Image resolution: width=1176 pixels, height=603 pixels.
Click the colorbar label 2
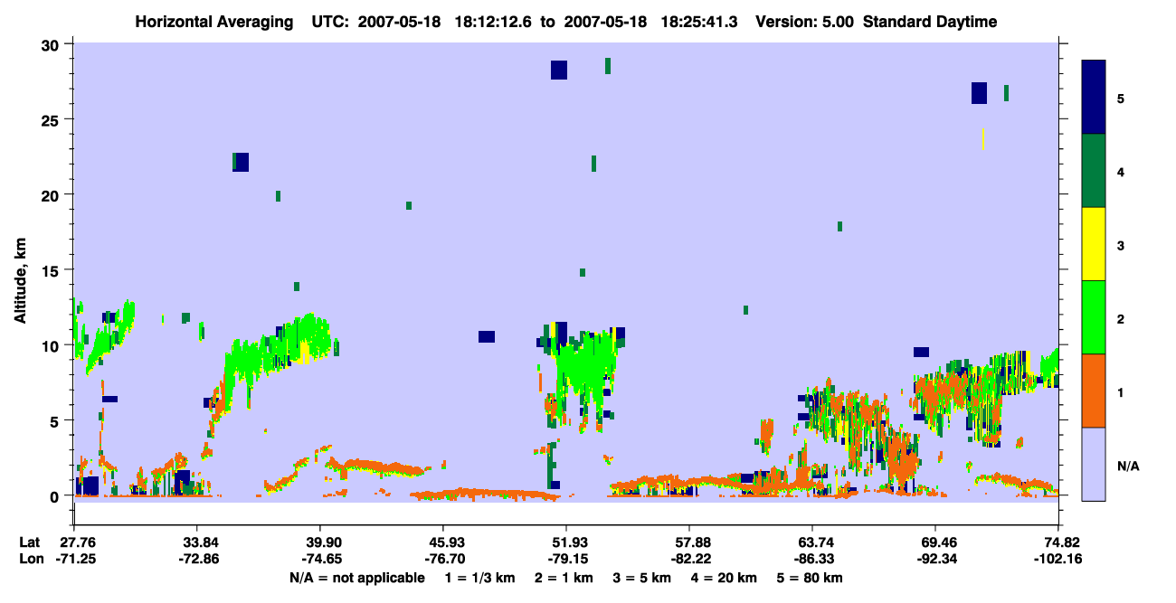tap(1121, 319)
